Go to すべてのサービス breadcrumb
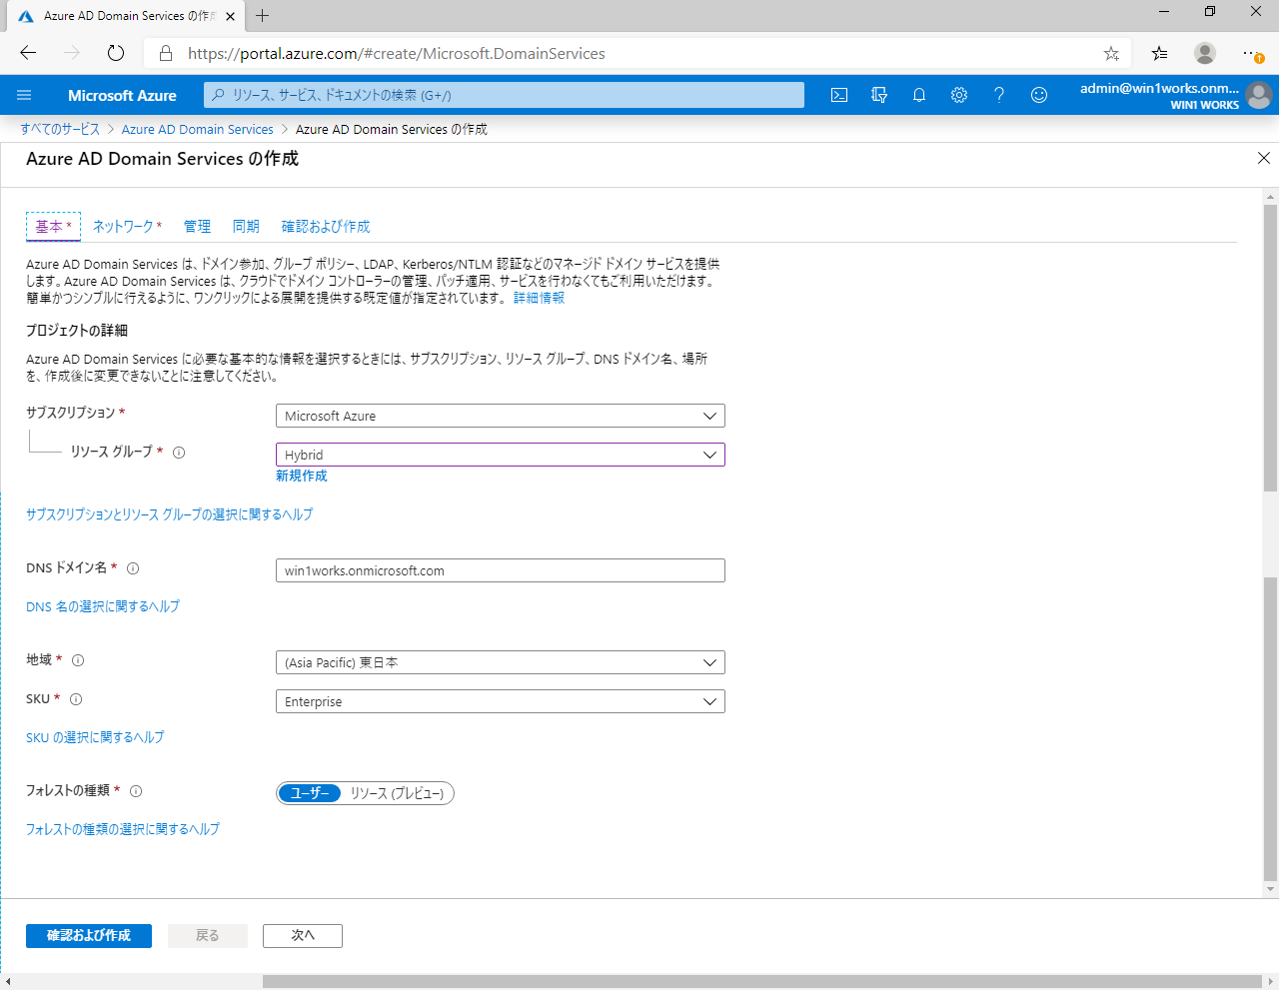The image size is (1279, 995). [60, 129]
